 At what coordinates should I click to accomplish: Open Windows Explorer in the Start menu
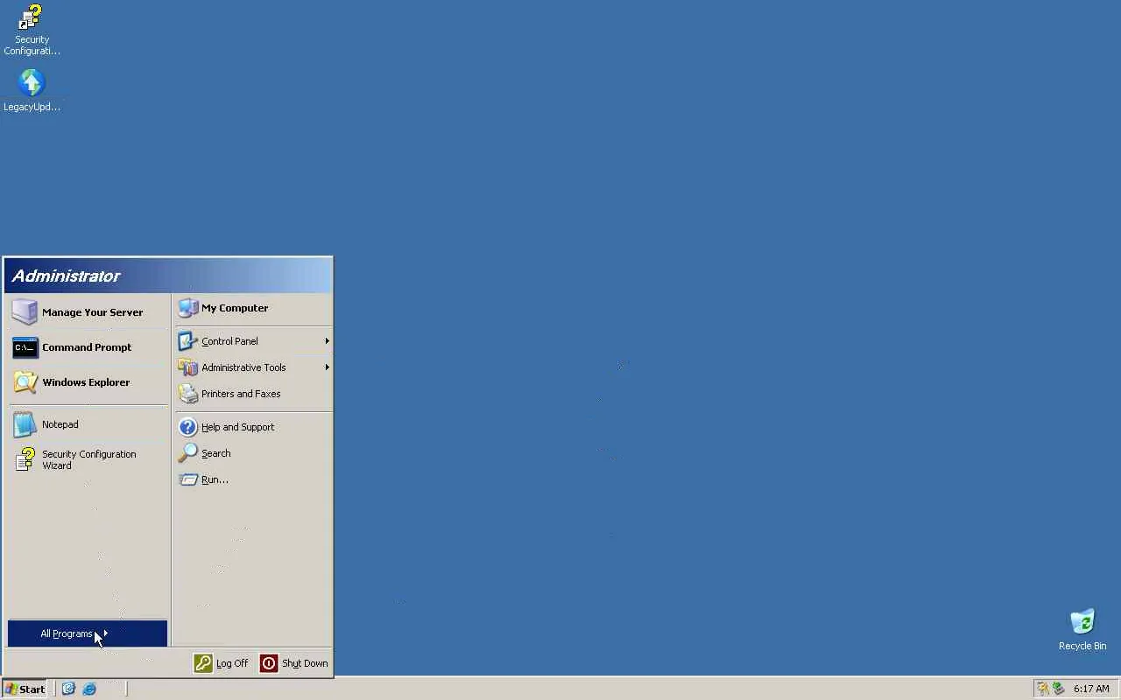88,382
